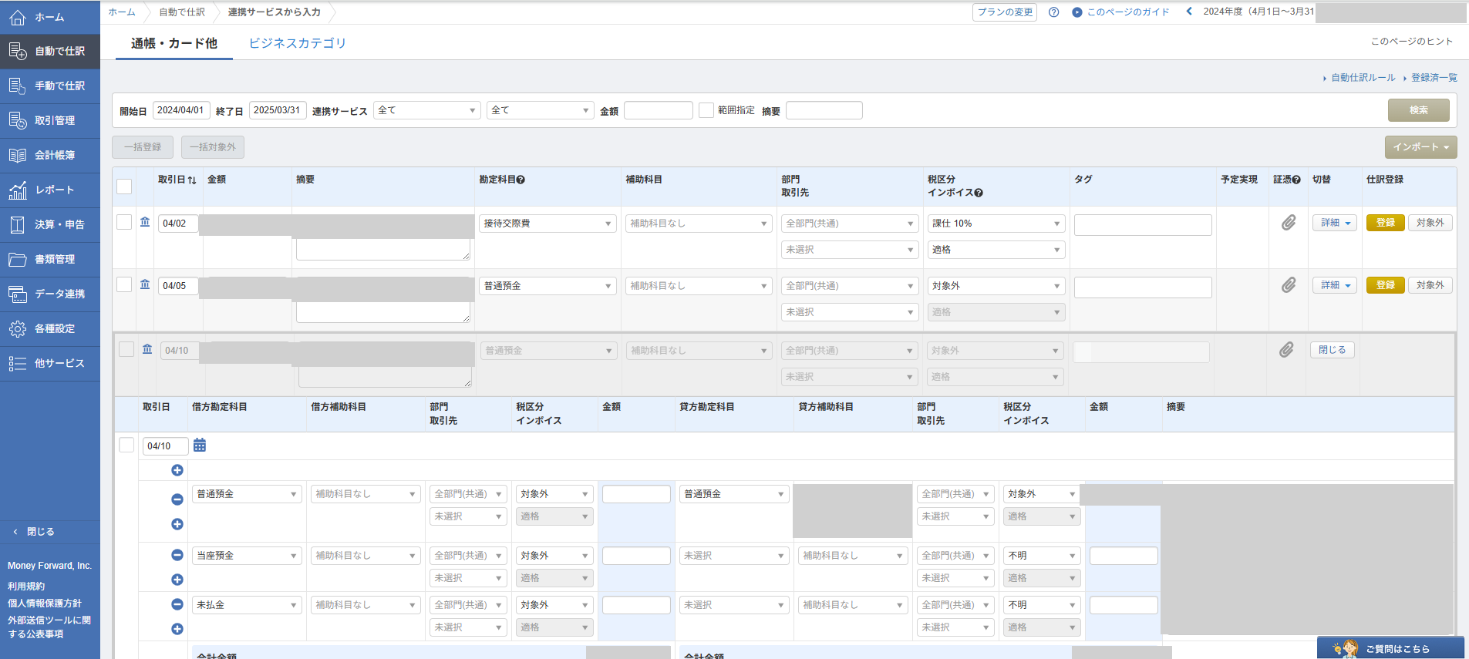The width and height of the screenshot is (1469, 659).
Task: Open the ホーム sidebar item
Action: coord(50,17)
